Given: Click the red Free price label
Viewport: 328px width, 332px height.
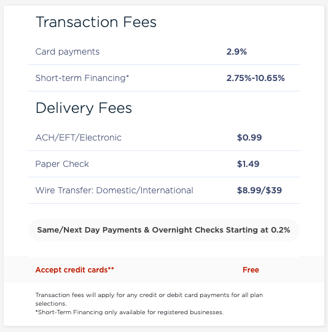Looking at the screenshot, I should 251,270.
